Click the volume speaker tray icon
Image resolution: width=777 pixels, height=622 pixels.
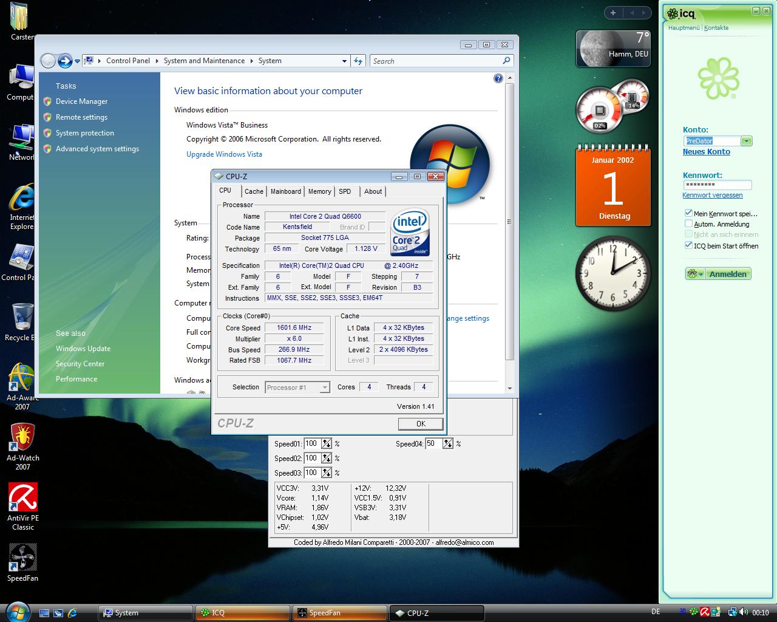pyautogui.click(x=744, y=612)
